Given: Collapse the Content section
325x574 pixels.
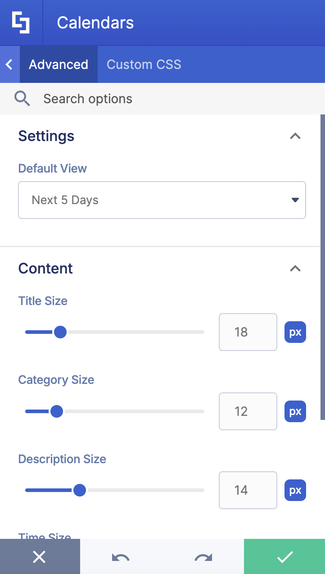Looking at the screenshot, I should click(x=295, y=269).
